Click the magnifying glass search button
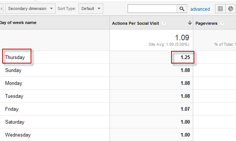This screenshot has height=141, width=236. pyautogui.click(x=182, y=9)
